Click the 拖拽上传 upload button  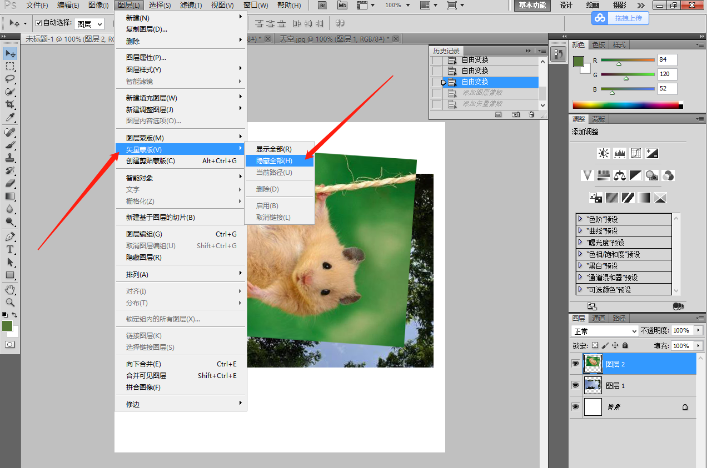coord(620,18)
